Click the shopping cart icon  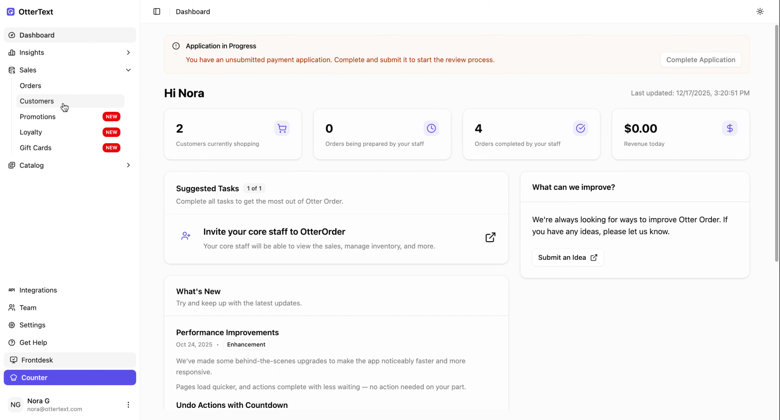pos(282,129)
